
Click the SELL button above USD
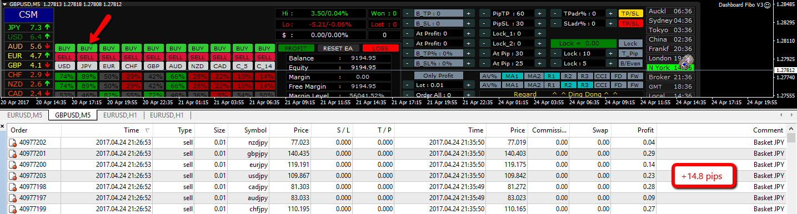pyautogui.click(x=64, y=57)
